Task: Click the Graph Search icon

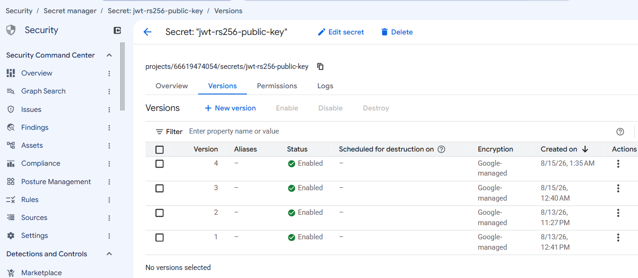Action: tap(11, 91)
